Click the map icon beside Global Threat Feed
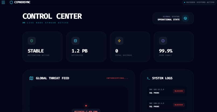 click(31, 78)
